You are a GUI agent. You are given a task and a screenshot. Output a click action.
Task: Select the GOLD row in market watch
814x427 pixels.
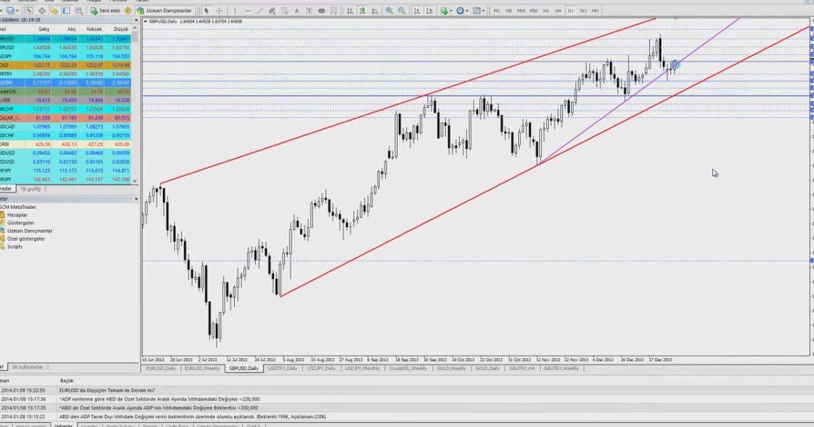tap(66, 64)
